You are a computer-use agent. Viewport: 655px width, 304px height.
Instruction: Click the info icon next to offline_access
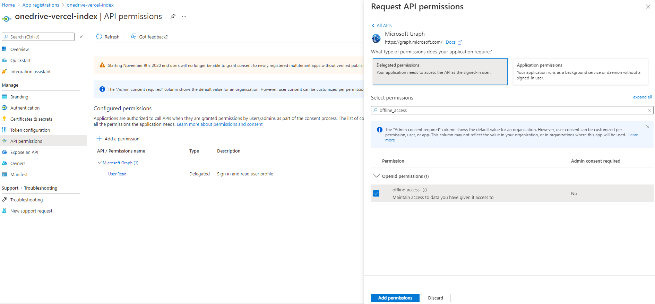point(425,190)
